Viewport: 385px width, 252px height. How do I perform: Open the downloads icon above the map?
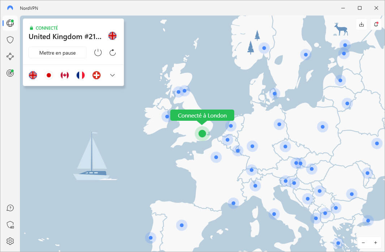point(362,24)
